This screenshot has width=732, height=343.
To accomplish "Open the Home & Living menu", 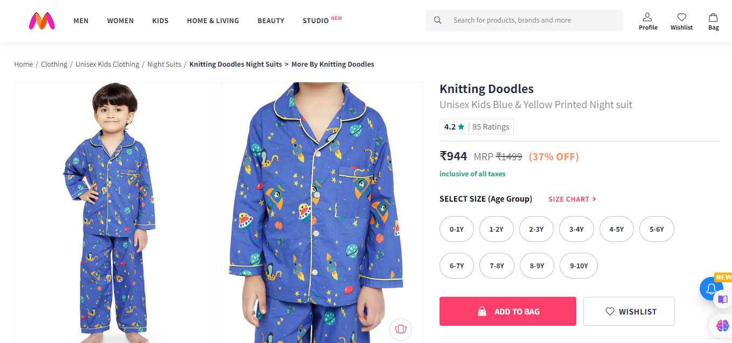I will pos(213,20).
